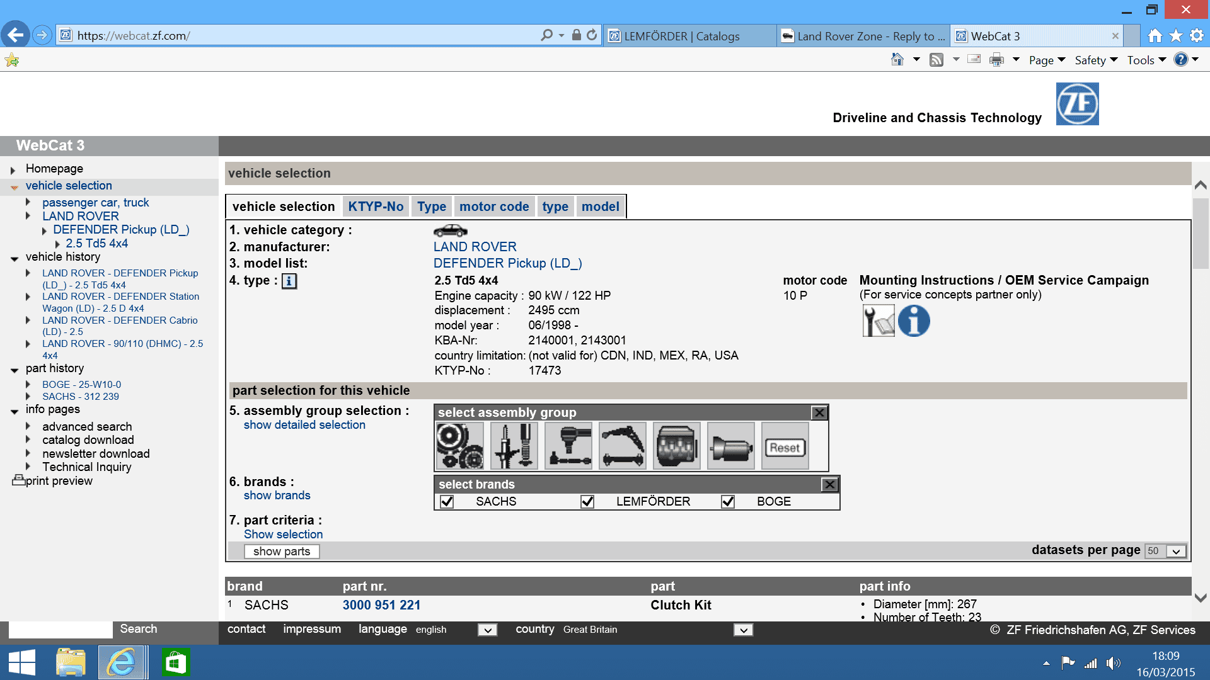
Task: Switch to the LEMFÖRDER Catalogs browser tab
Action: click(689, 36)
